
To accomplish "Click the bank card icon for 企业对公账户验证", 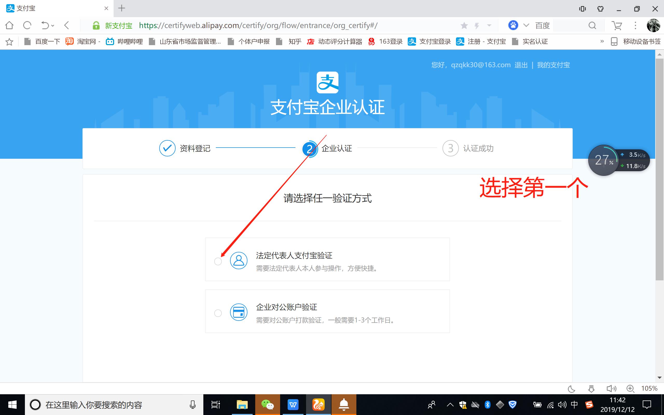I will point(238,312).
